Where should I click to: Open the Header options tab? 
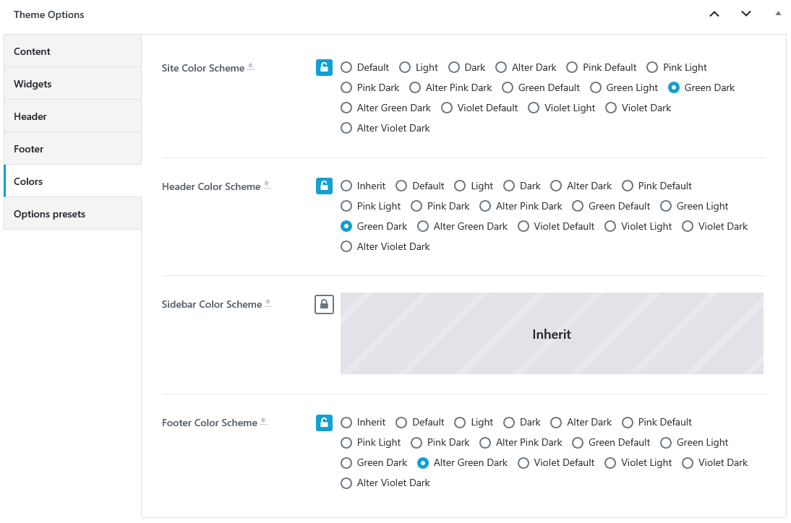pyautogui.click(x=72, y=116)
